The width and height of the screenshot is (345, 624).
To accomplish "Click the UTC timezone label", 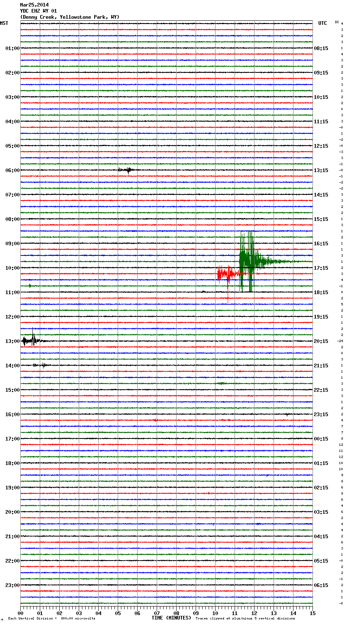I will coord(322,23).
